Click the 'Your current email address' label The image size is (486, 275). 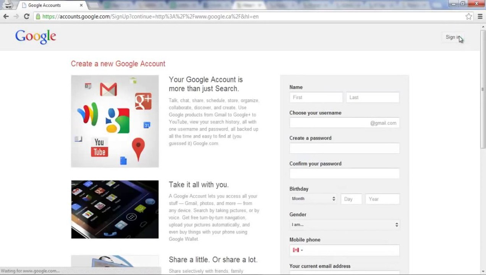[320, 266]
